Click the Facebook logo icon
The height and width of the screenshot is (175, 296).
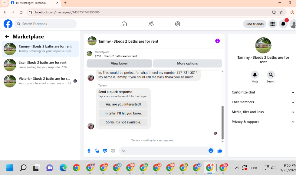coord(8,24)
